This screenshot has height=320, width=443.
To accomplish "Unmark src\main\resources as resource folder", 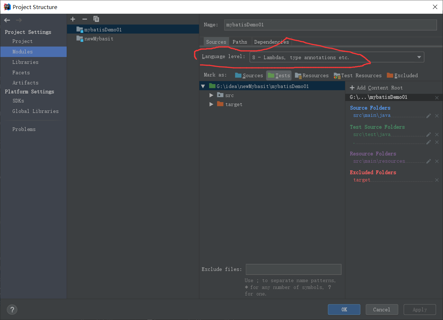I will [x=437, y=161].
